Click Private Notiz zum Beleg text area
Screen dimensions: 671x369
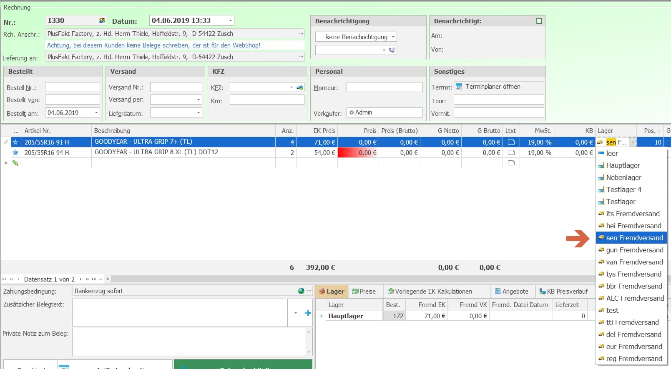point(189,342)
